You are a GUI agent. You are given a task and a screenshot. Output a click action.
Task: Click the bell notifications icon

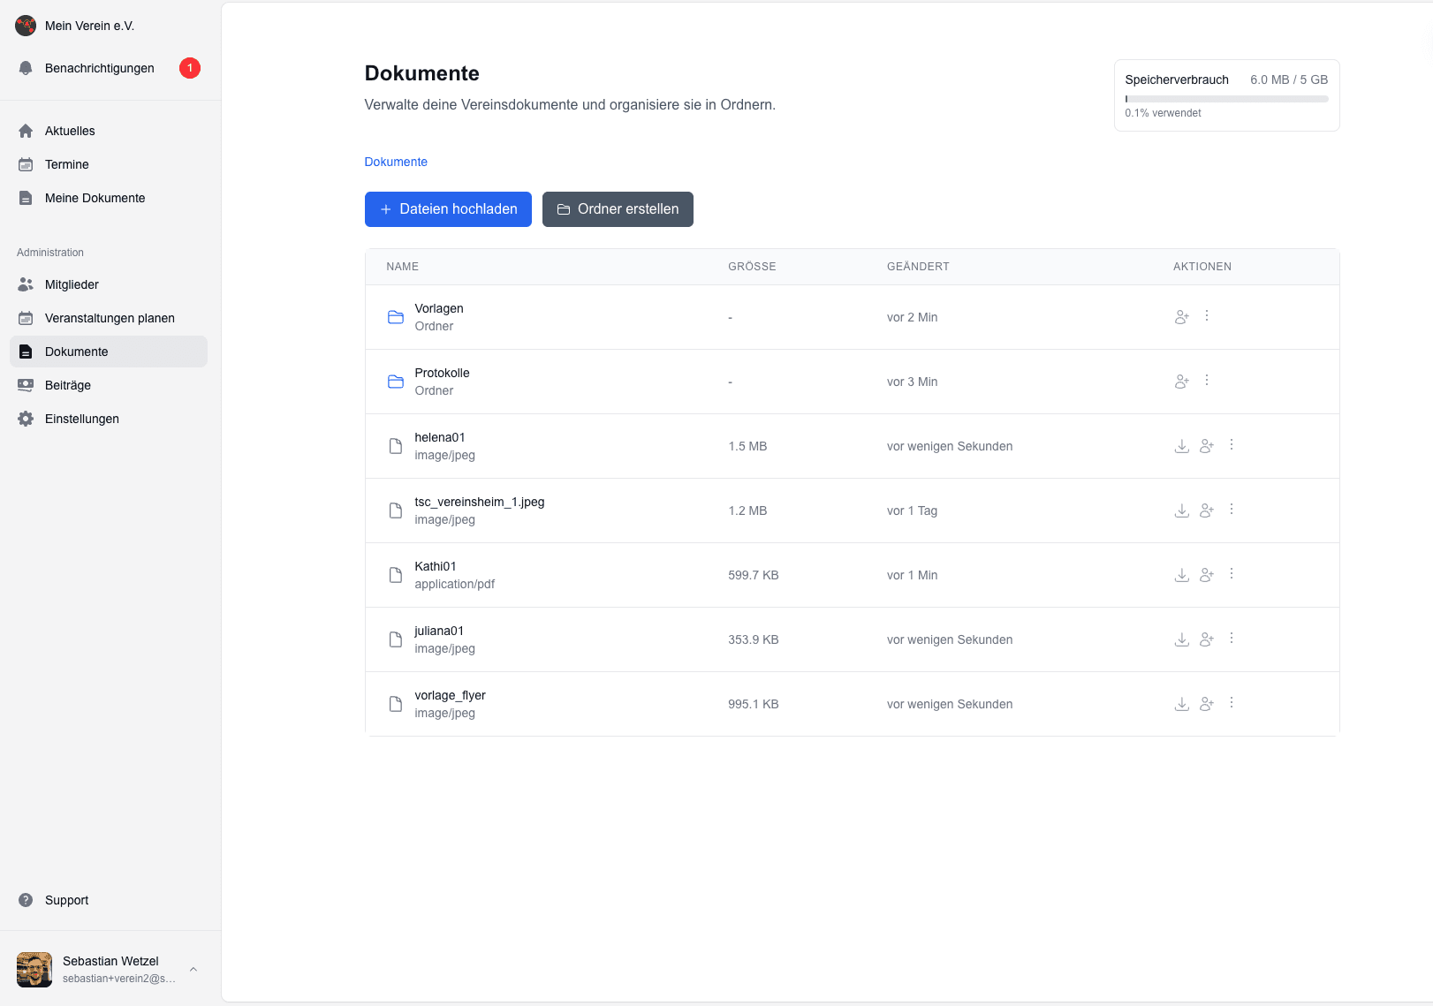coord(26,68)
